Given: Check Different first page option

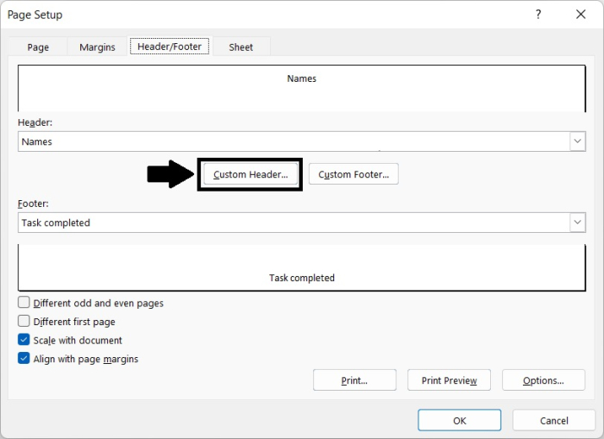Looking at the screenshot, I should point(24,322).
